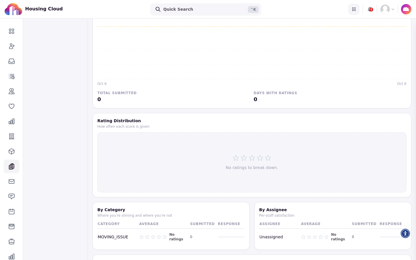Select the highlighted clipboard icon in sidebar
This screenshot has height=260, width=416.
pos(12,166)
